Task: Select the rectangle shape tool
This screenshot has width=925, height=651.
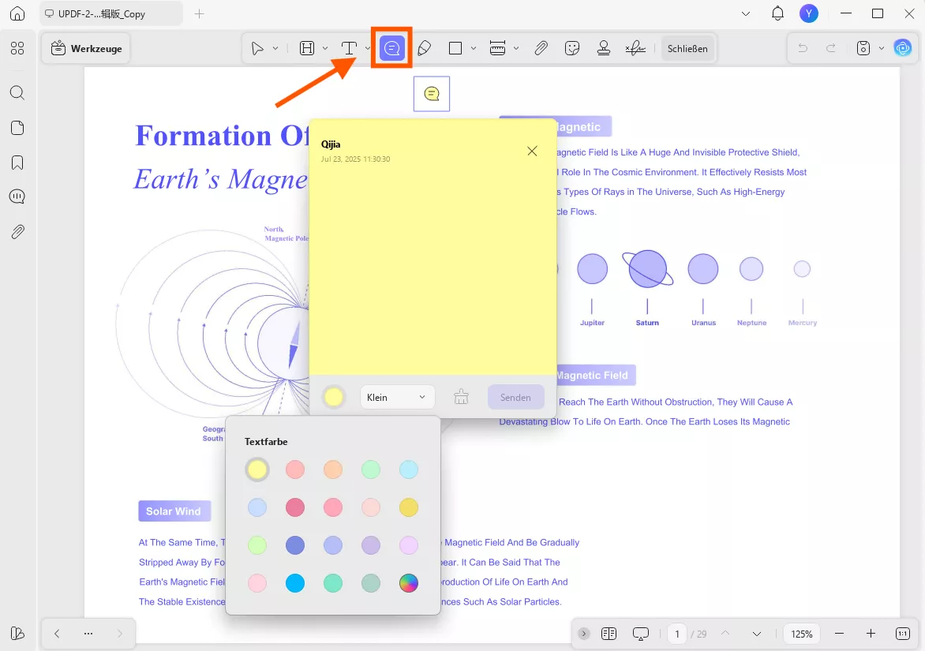Action: pyautogui.click(x=455, y=48)
